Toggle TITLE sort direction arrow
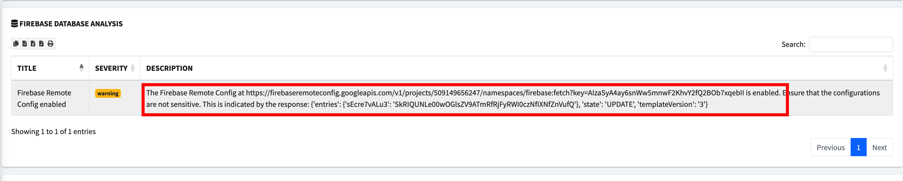This screenshot has height=181, width=903. pos(82,68)
